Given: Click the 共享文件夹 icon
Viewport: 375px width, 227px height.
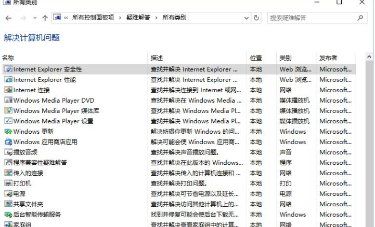Looking at the screenshot, I should [8, 204].
